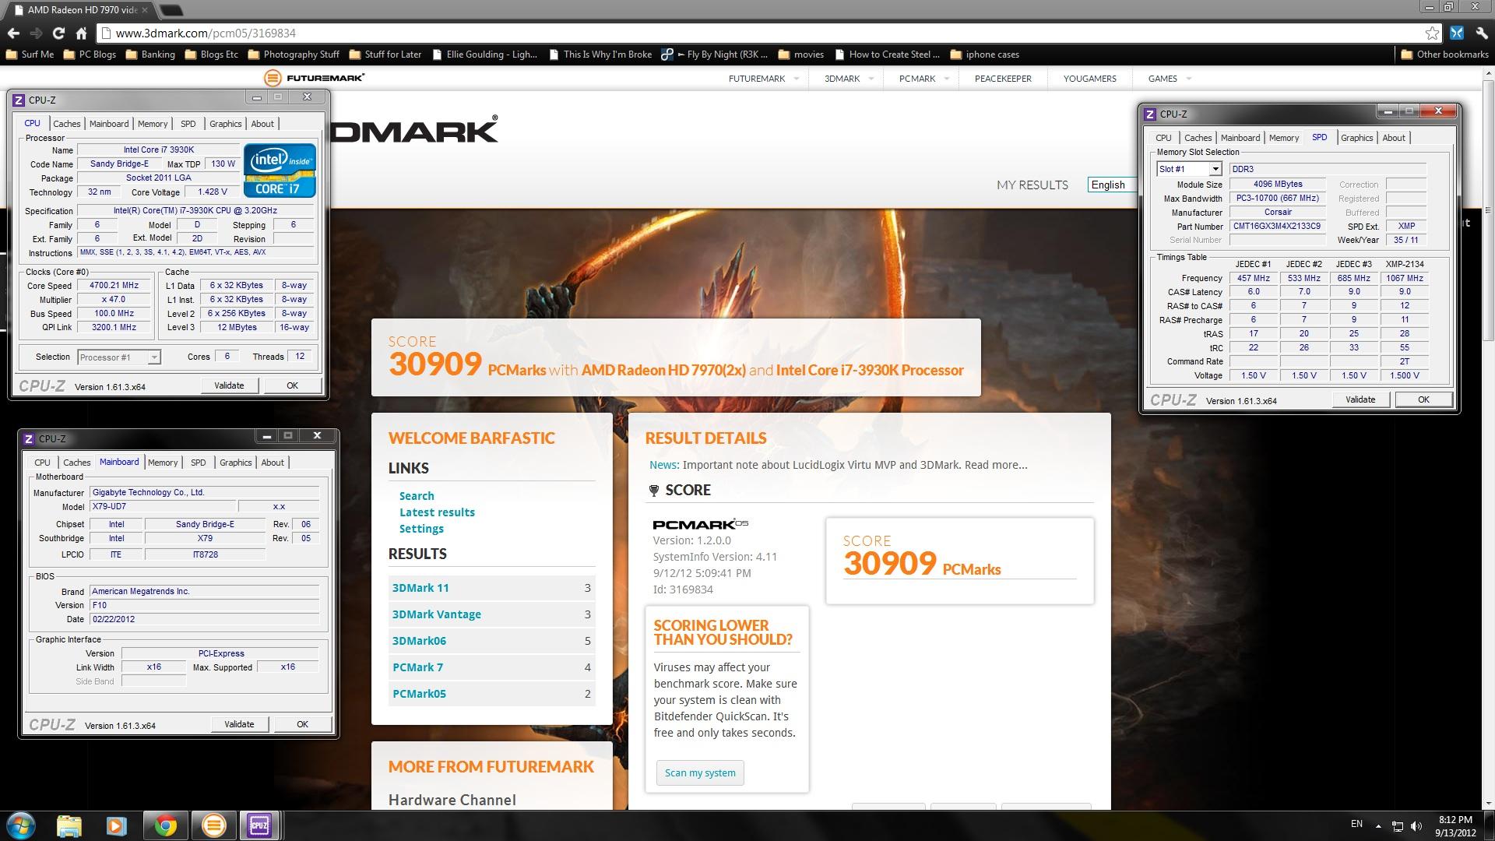Open About tab in SPD CPU-Z window

1394,138
